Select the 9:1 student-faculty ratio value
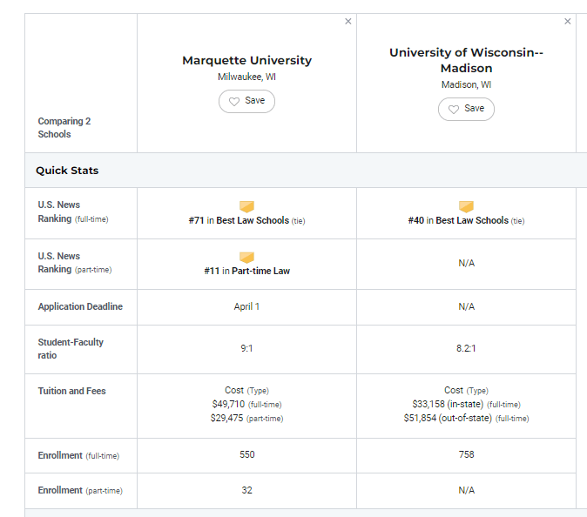The image size is (587, 517). click(246, 348)
